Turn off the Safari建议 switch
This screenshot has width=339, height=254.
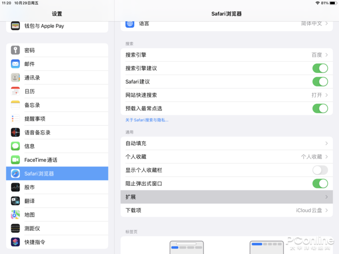[320, 82]
